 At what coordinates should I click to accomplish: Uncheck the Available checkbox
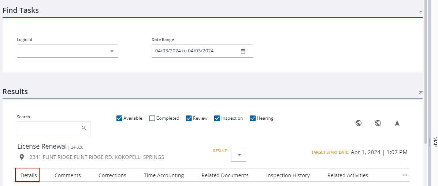pyautogui.click(x=119, y=118)
